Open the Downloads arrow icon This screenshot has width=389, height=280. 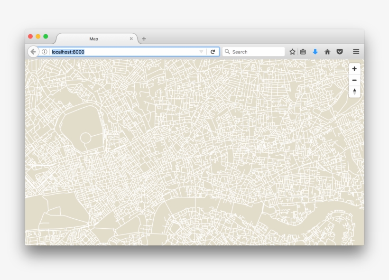(x=315, y=51)
